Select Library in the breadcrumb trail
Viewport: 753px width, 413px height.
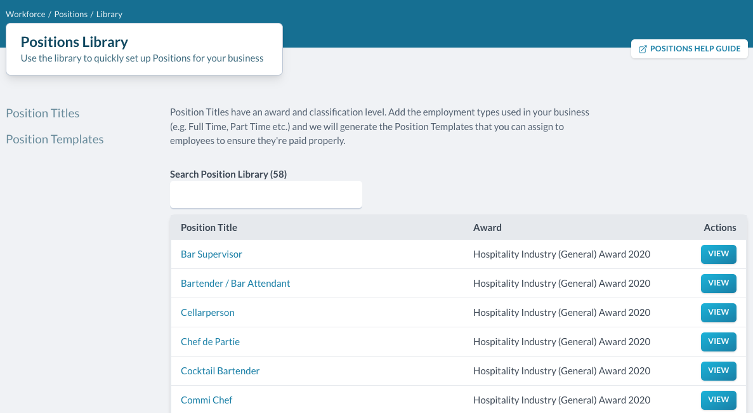pyautogui.click(x=109, y=14)
